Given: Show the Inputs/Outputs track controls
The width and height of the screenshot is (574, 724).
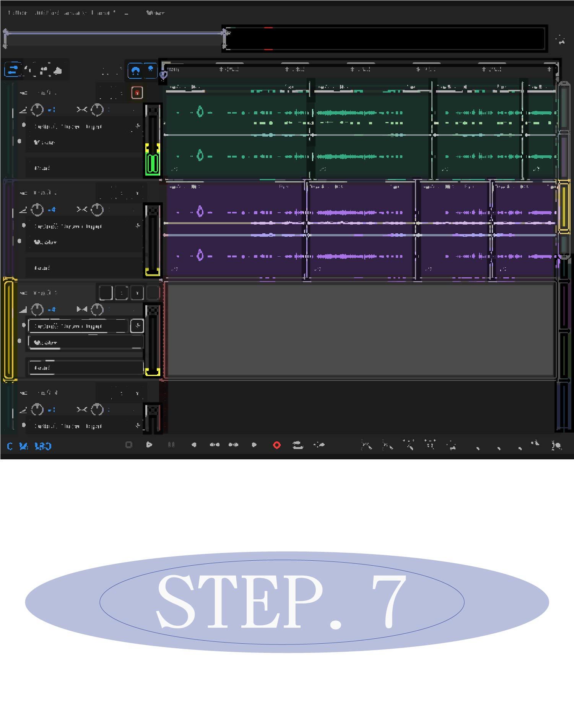Looking at the screenshot, I should coord(13,70).
